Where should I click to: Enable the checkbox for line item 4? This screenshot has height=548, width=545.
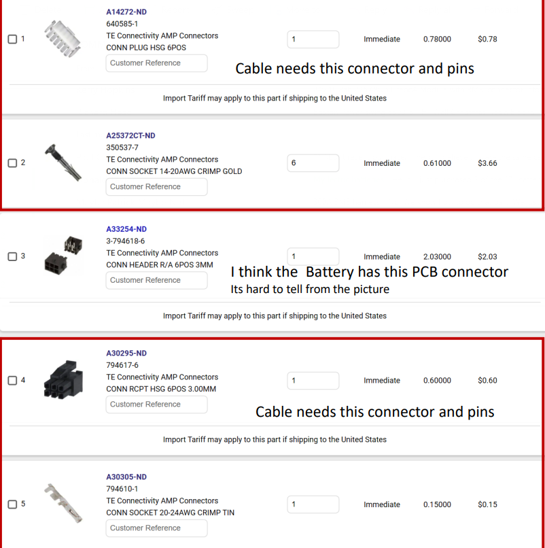[12, 381]
